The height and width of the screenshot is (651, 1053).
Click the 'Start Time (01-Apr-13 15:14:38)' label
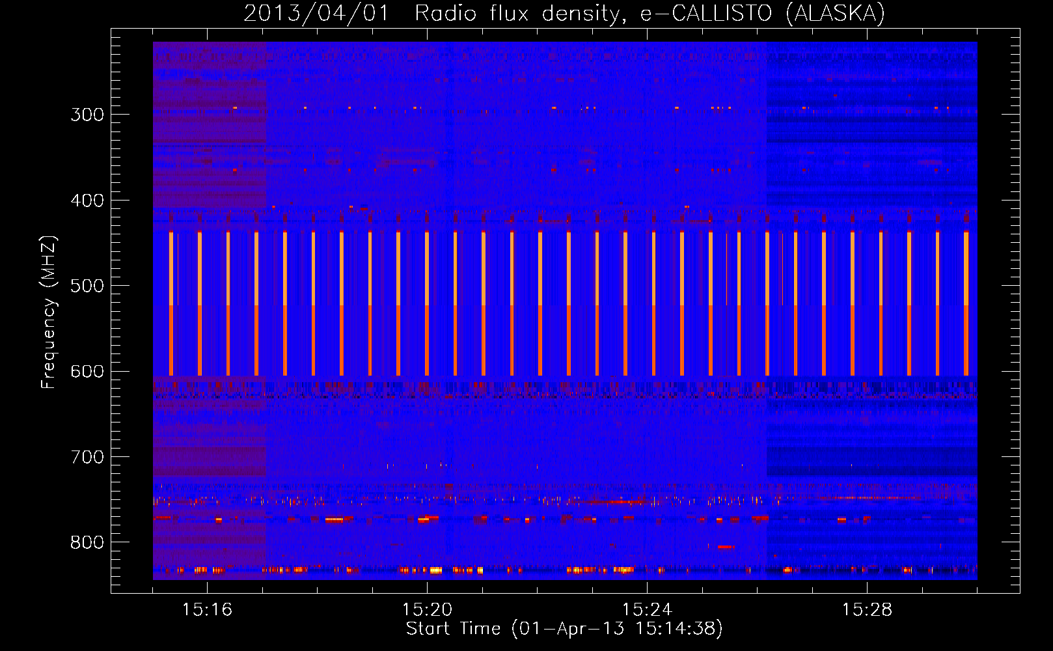(x=564, y=629)
